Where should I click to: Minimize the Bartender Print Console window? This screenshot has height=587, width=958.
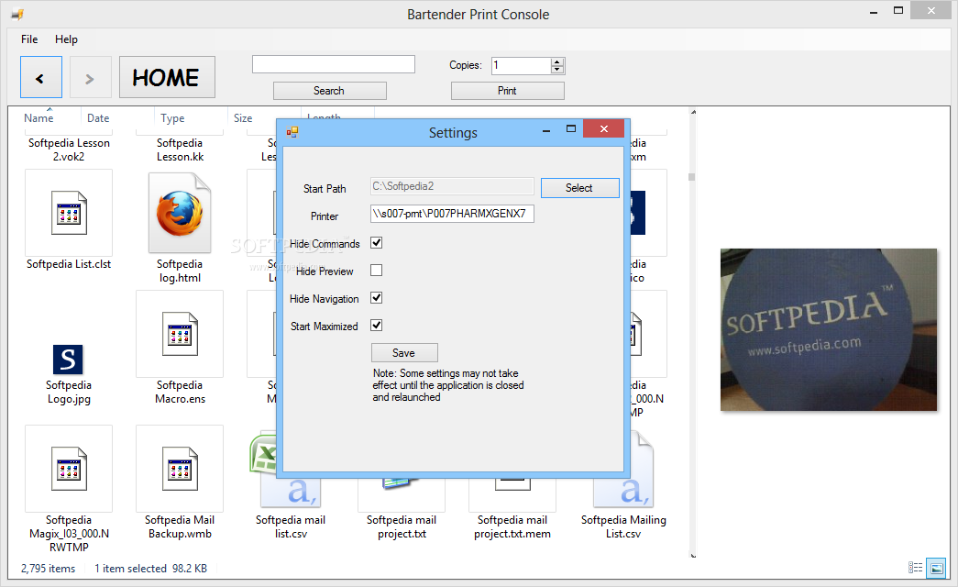click(874, 12)
